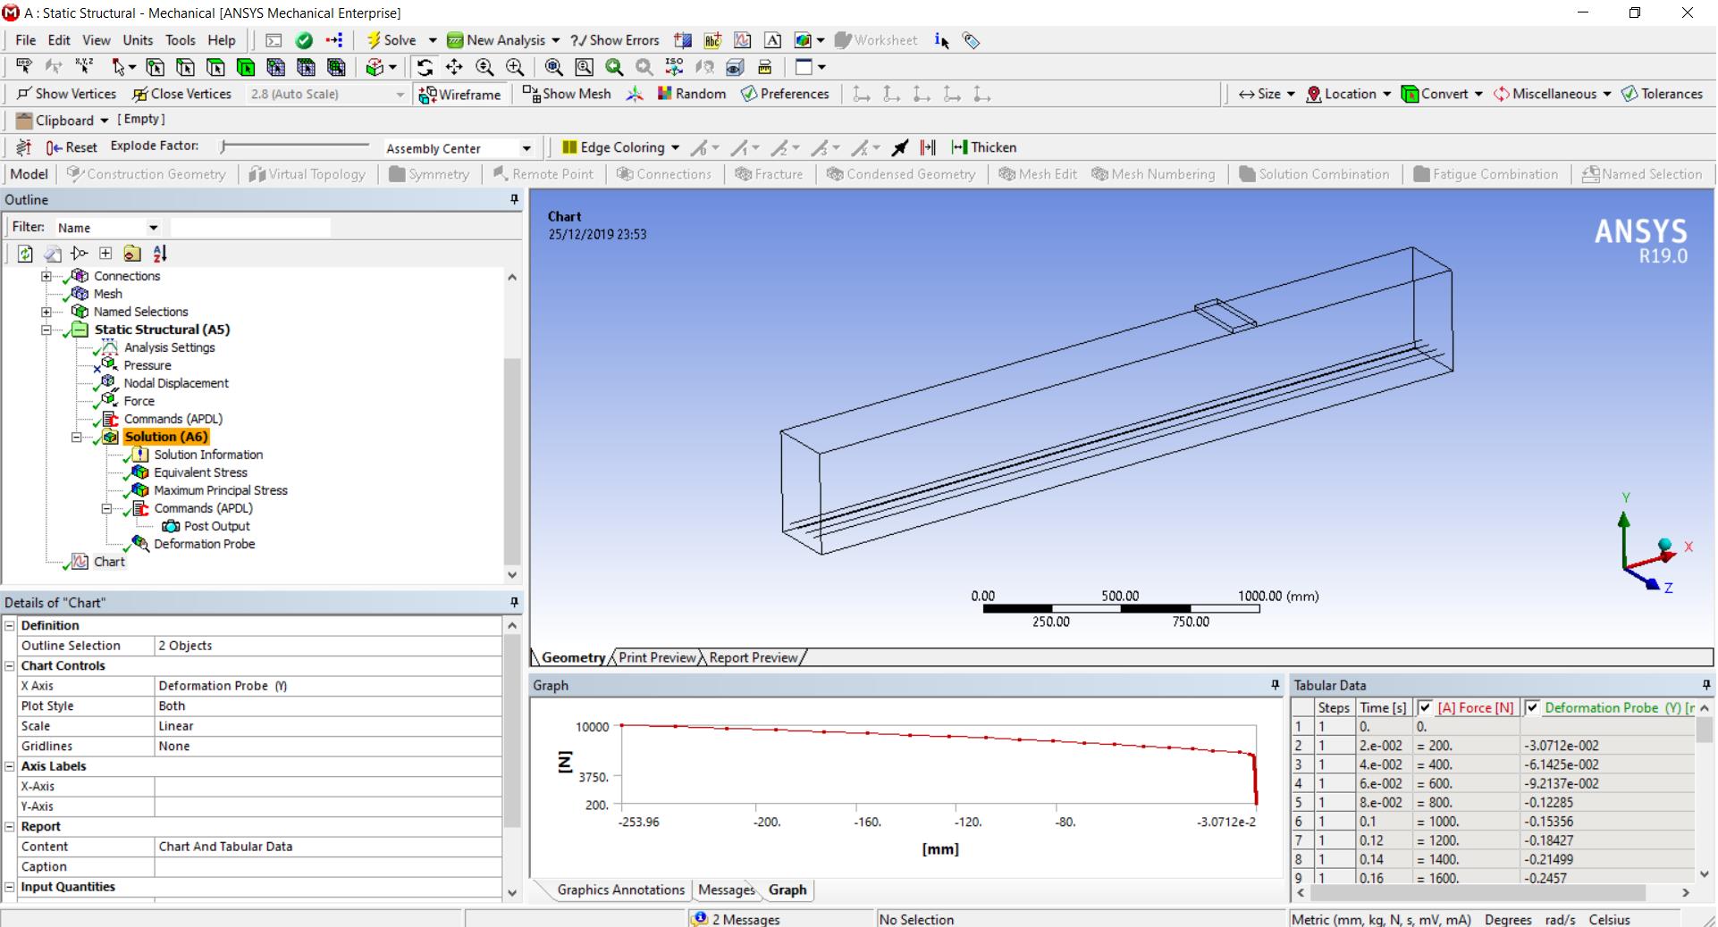
Task: Click the New Comment Abc icon
Action: (712, 40)
